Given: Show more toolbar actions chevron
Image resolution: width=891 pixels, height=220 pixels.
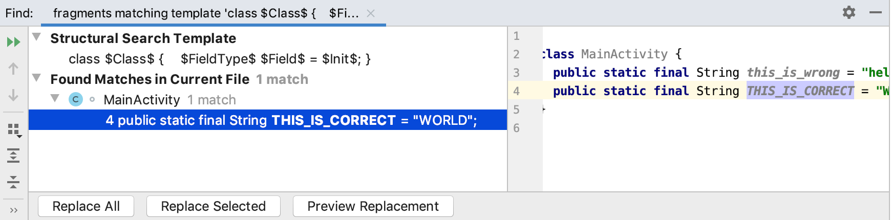Looking at the screenshot, I should click(x=13, y=210).
